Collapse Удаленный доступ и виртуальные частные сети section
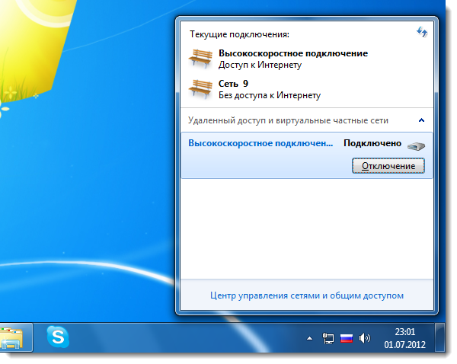Image resolution: width=457 pixels, height=364 pixels. [x=421, y=120]
